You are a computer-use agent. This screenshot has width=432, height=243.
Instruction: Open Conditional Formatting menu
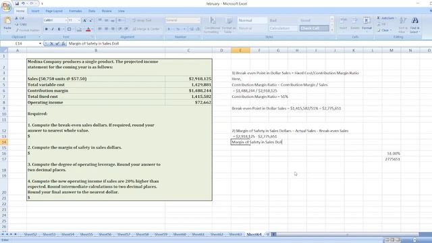click(x=212, y=25)
